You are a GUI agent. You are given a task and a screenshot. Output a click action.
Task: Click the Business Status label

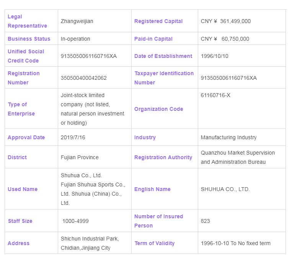coord(29,39)
